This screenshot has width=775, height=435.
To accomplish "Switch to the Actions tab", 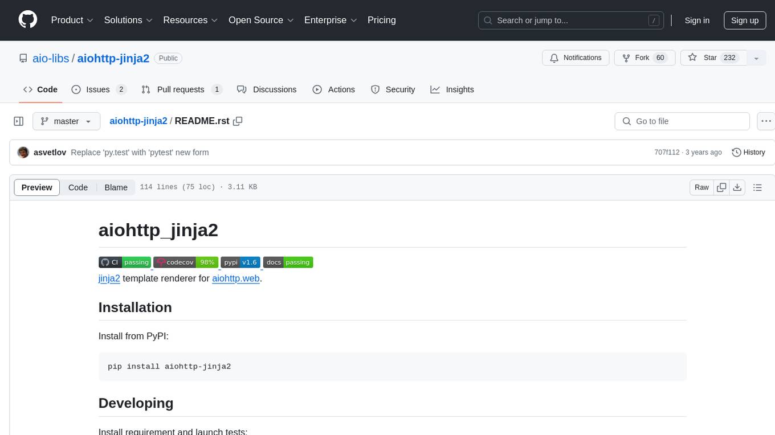I will pos(334,89).
